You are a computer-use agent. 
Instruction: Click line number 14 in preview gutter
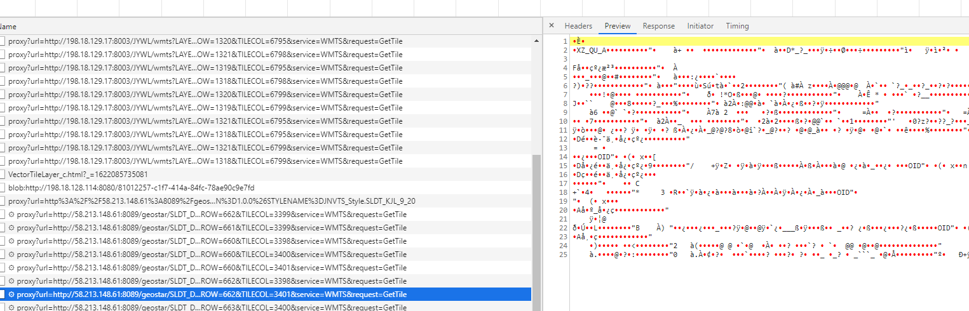[562, 157]
